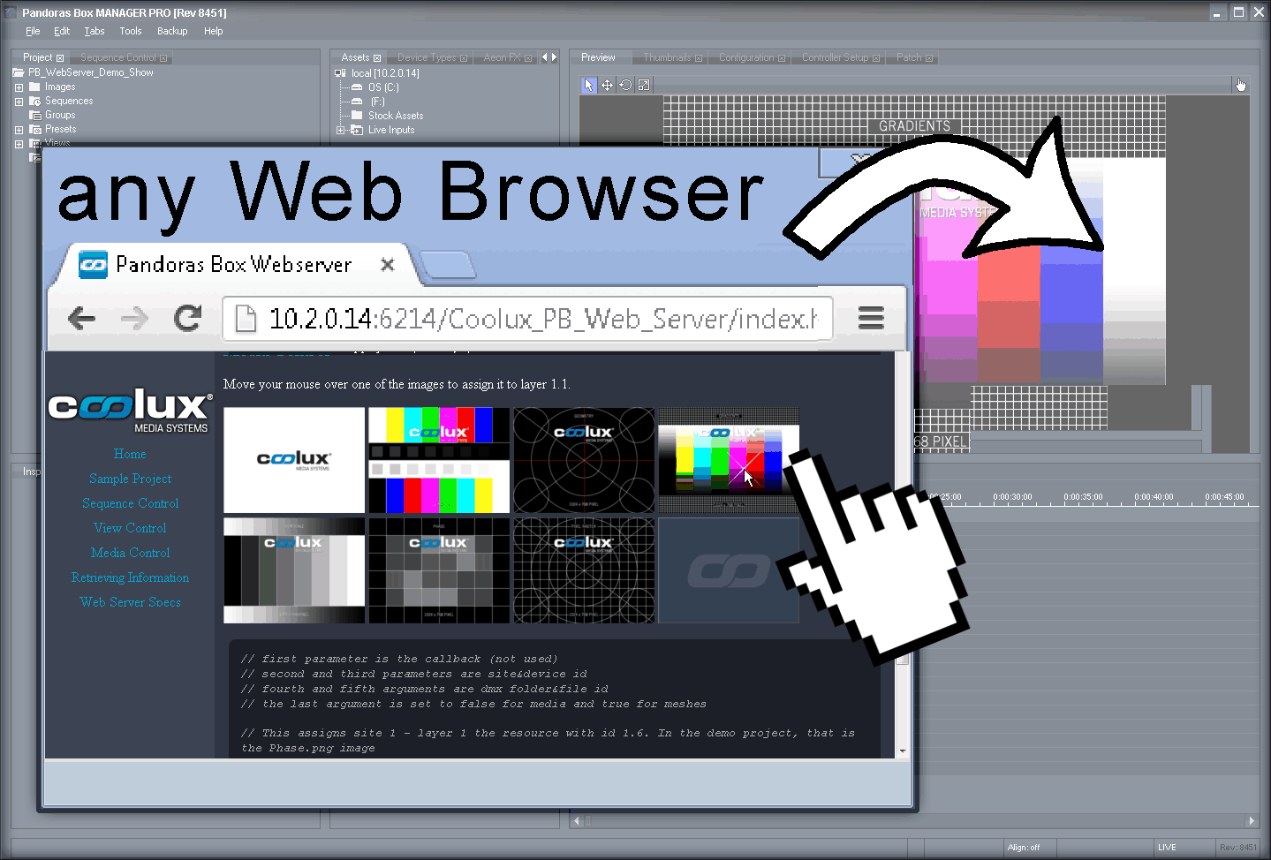The width and height of the screenshot is (1271, 860).
Task: Click the LIVE status bar indicator
Action: click(x=1167, y=848)
